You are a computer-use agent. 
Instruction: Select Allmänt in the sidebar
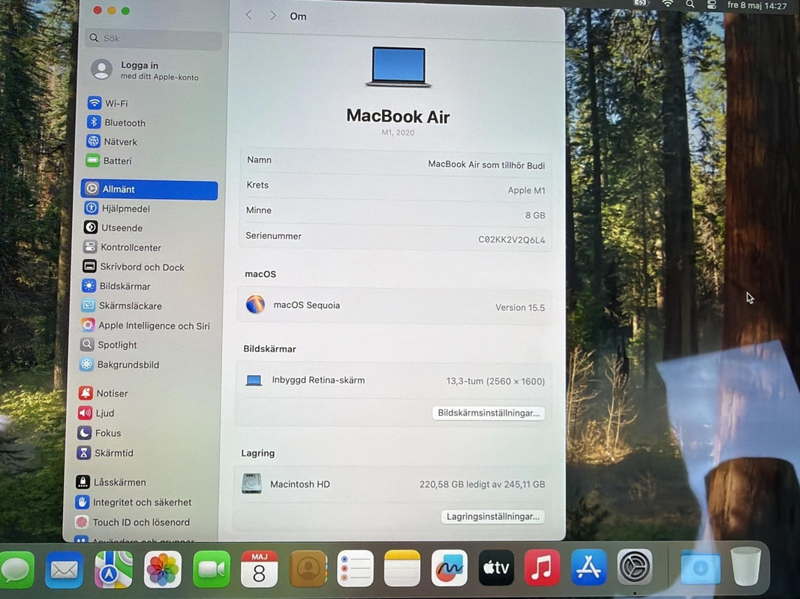149,189
